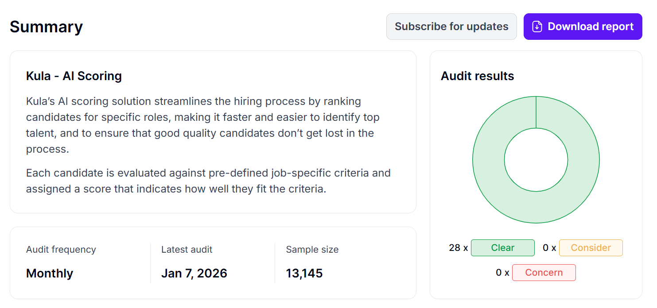Click the 13,145 sample size value
657x308 pixels.
[x=304, y=273]
